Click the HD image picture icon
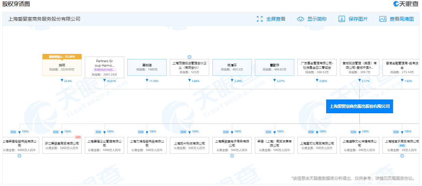Image resolution: width=422 pixels, height=186 pixels. pos(383,19)
